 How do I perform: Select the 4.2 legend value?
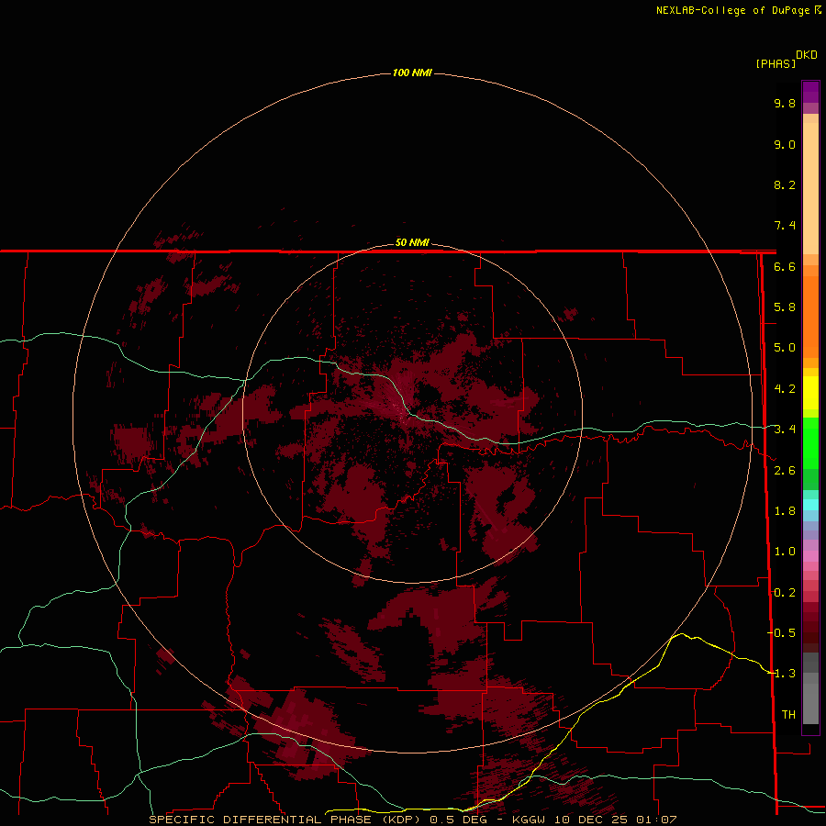pyautogui.click(x=785, y=389)
